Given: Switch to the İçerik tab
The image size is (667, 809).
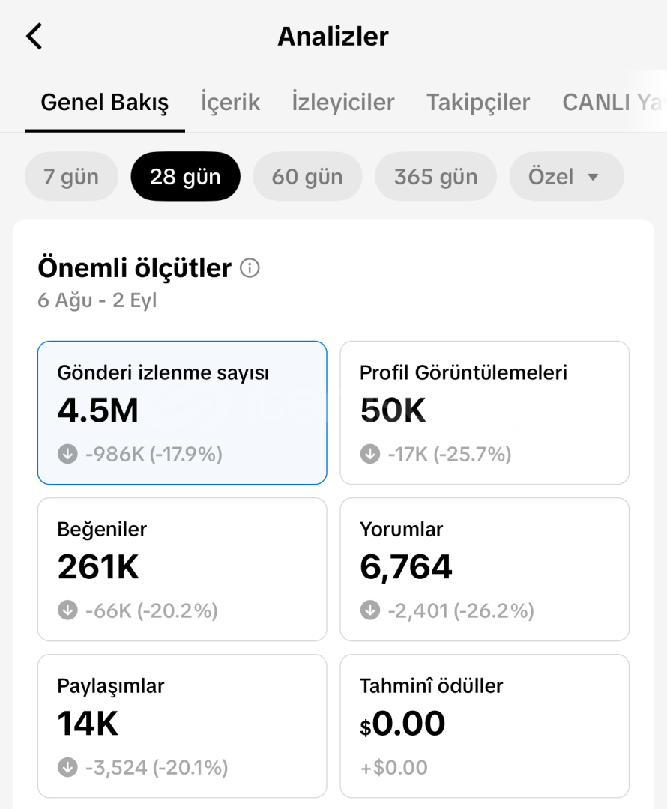Looking at the screenshot, I should (x=230, y=102).
